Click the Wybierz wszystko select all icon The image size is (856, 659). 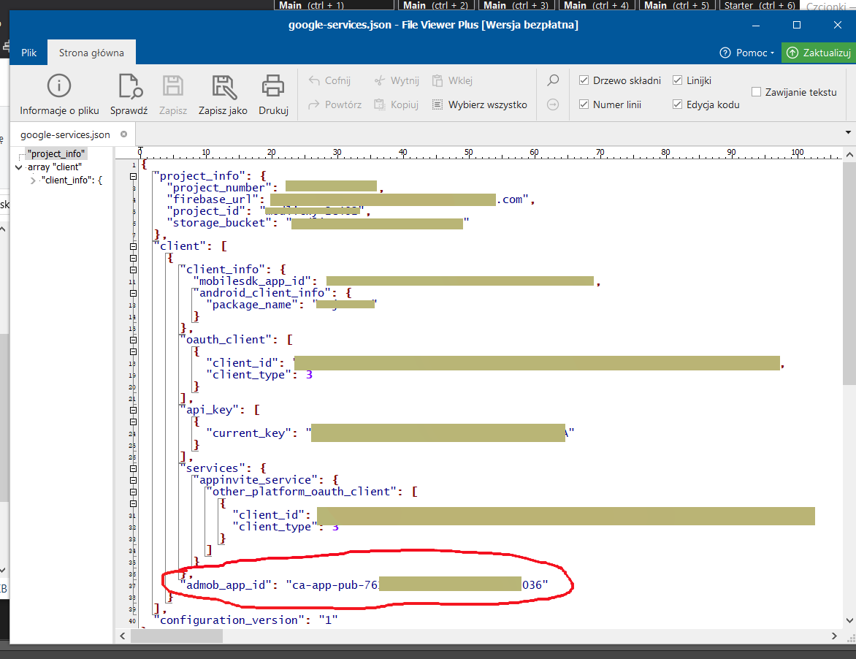[x=437, y=104]
